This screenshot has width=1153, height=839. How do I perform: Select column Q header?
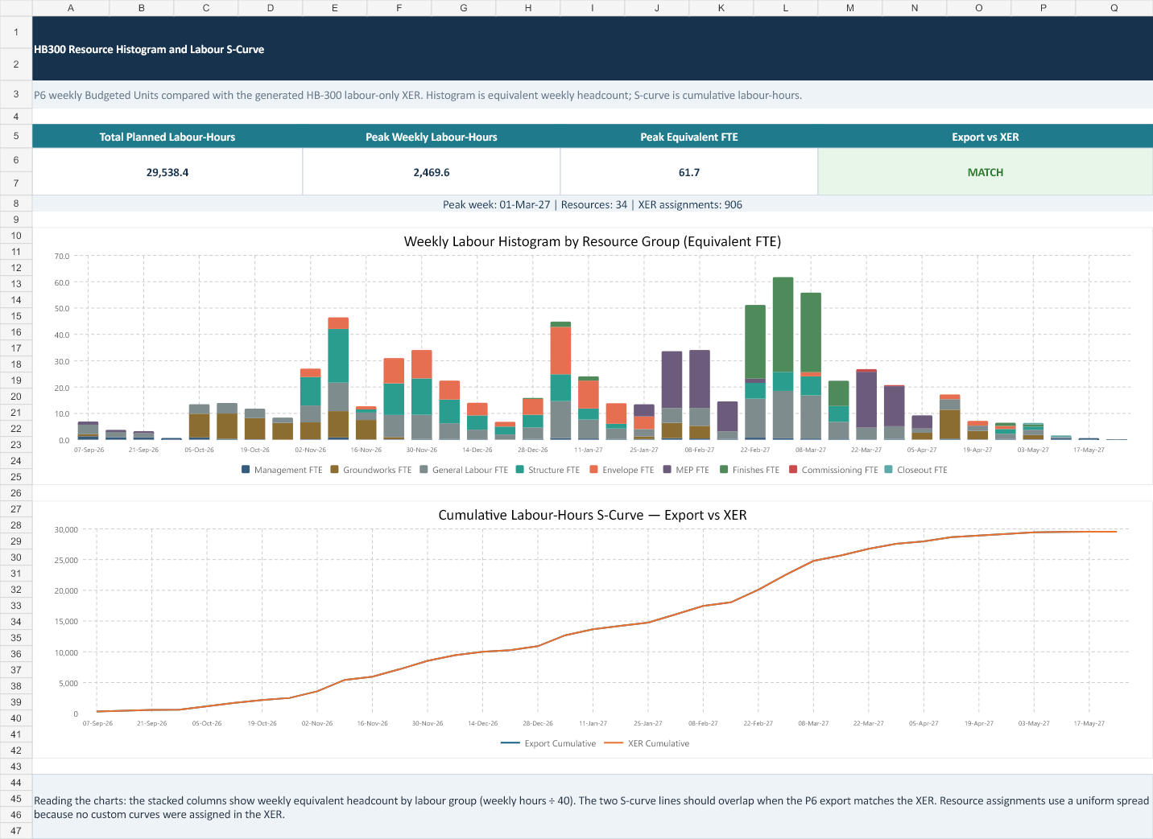point(1114,8)
